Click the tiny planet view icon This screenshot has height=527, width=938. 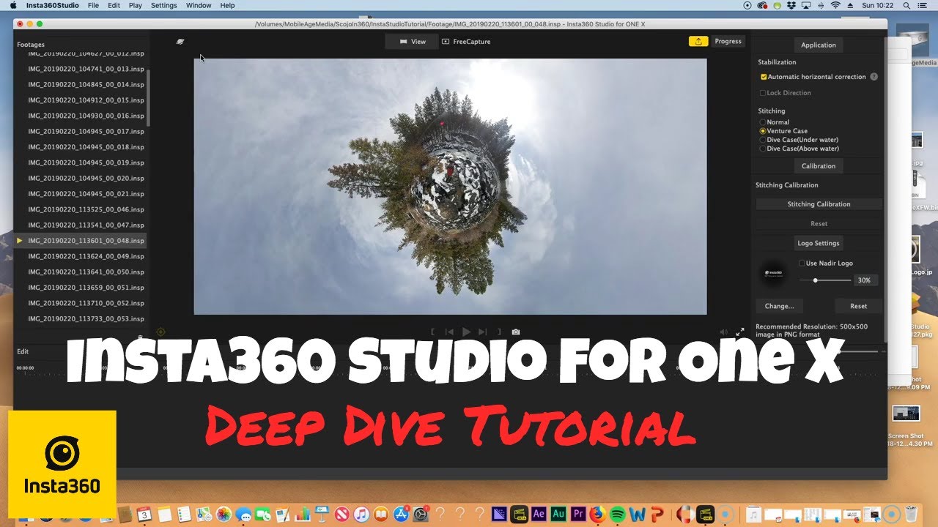coord(180,42)
